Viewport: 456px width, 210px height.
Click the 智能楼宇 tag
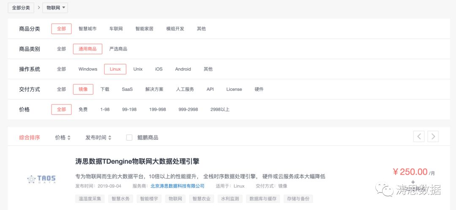pos(149,199)
